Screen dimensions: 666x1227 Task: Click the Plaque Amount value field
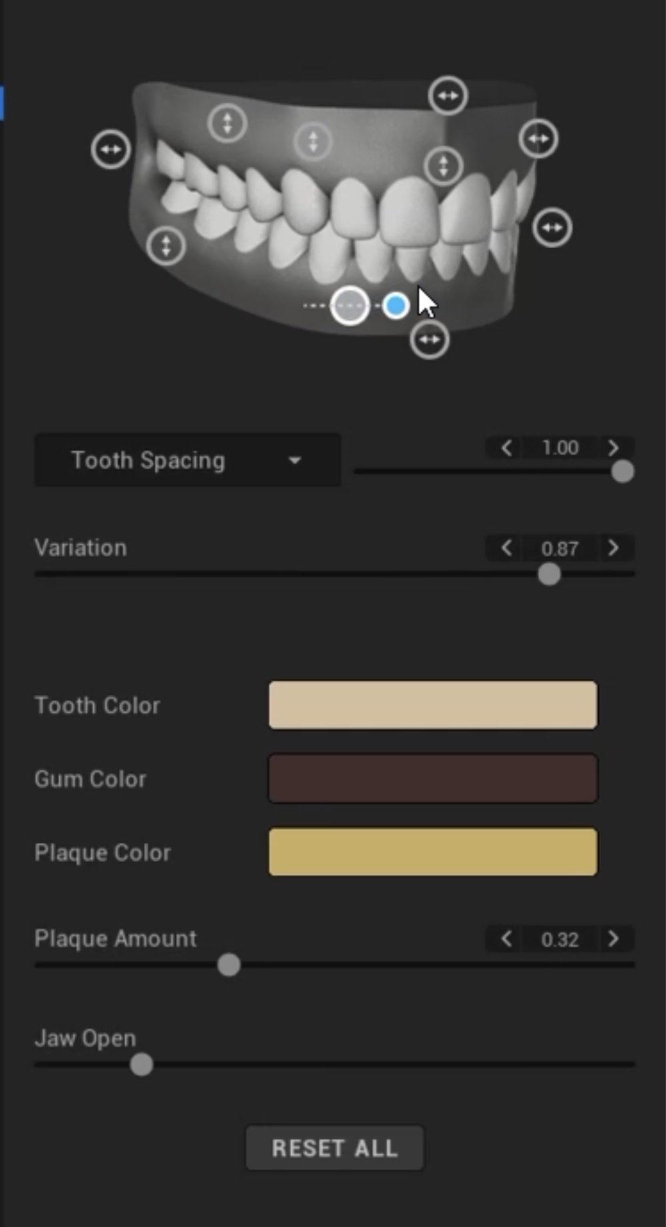pyautogui.click(x=560, y=940)
